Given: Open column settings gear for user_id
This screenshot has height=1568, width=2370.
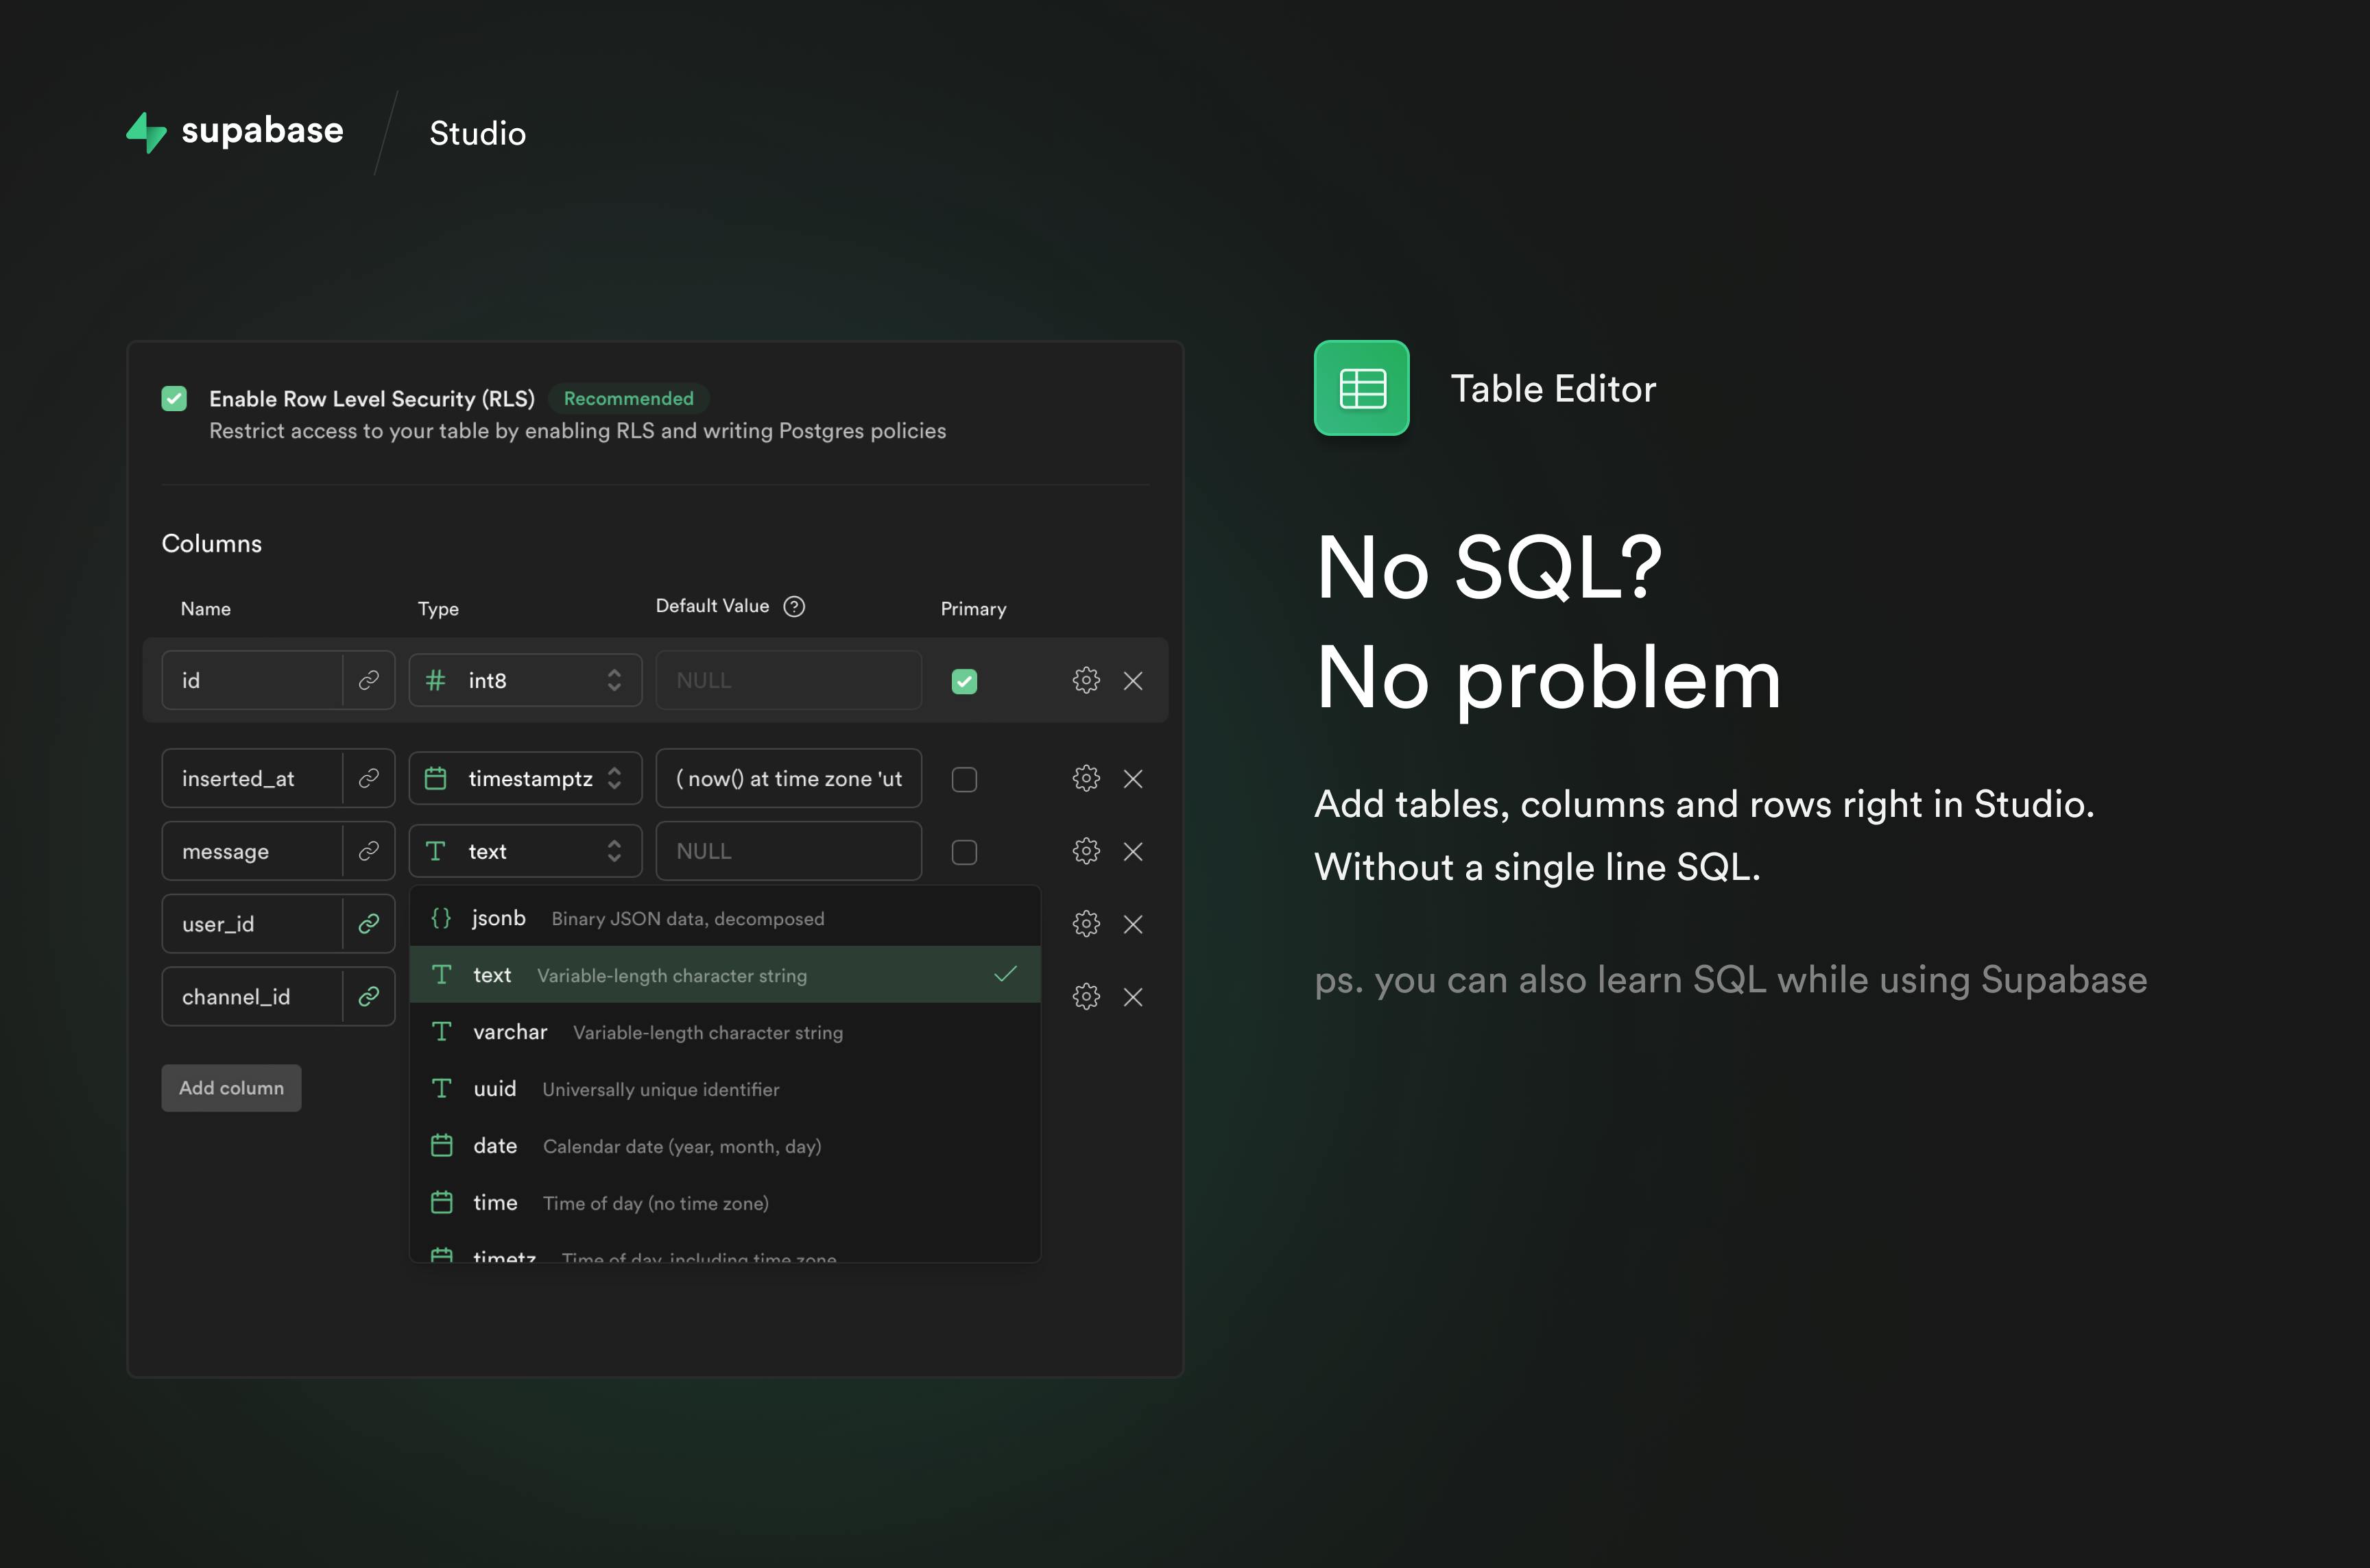Looking at the screenshot, I should 1086,924.
